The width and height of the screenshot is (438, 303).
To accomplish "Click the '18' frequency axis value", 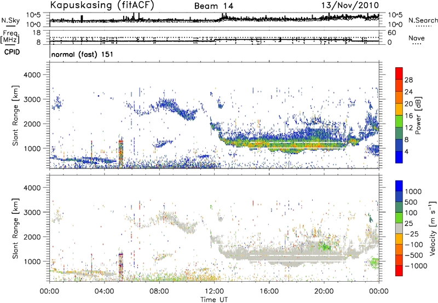I will pyautogui.click(x=36, y=33).
